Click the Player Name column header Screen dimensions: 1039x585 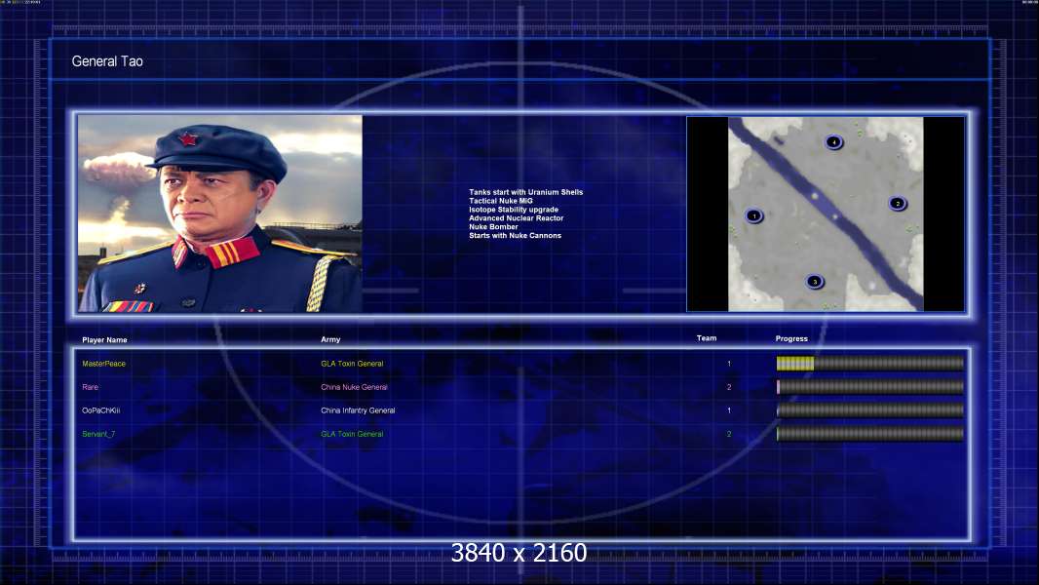(x=104, y=340)
